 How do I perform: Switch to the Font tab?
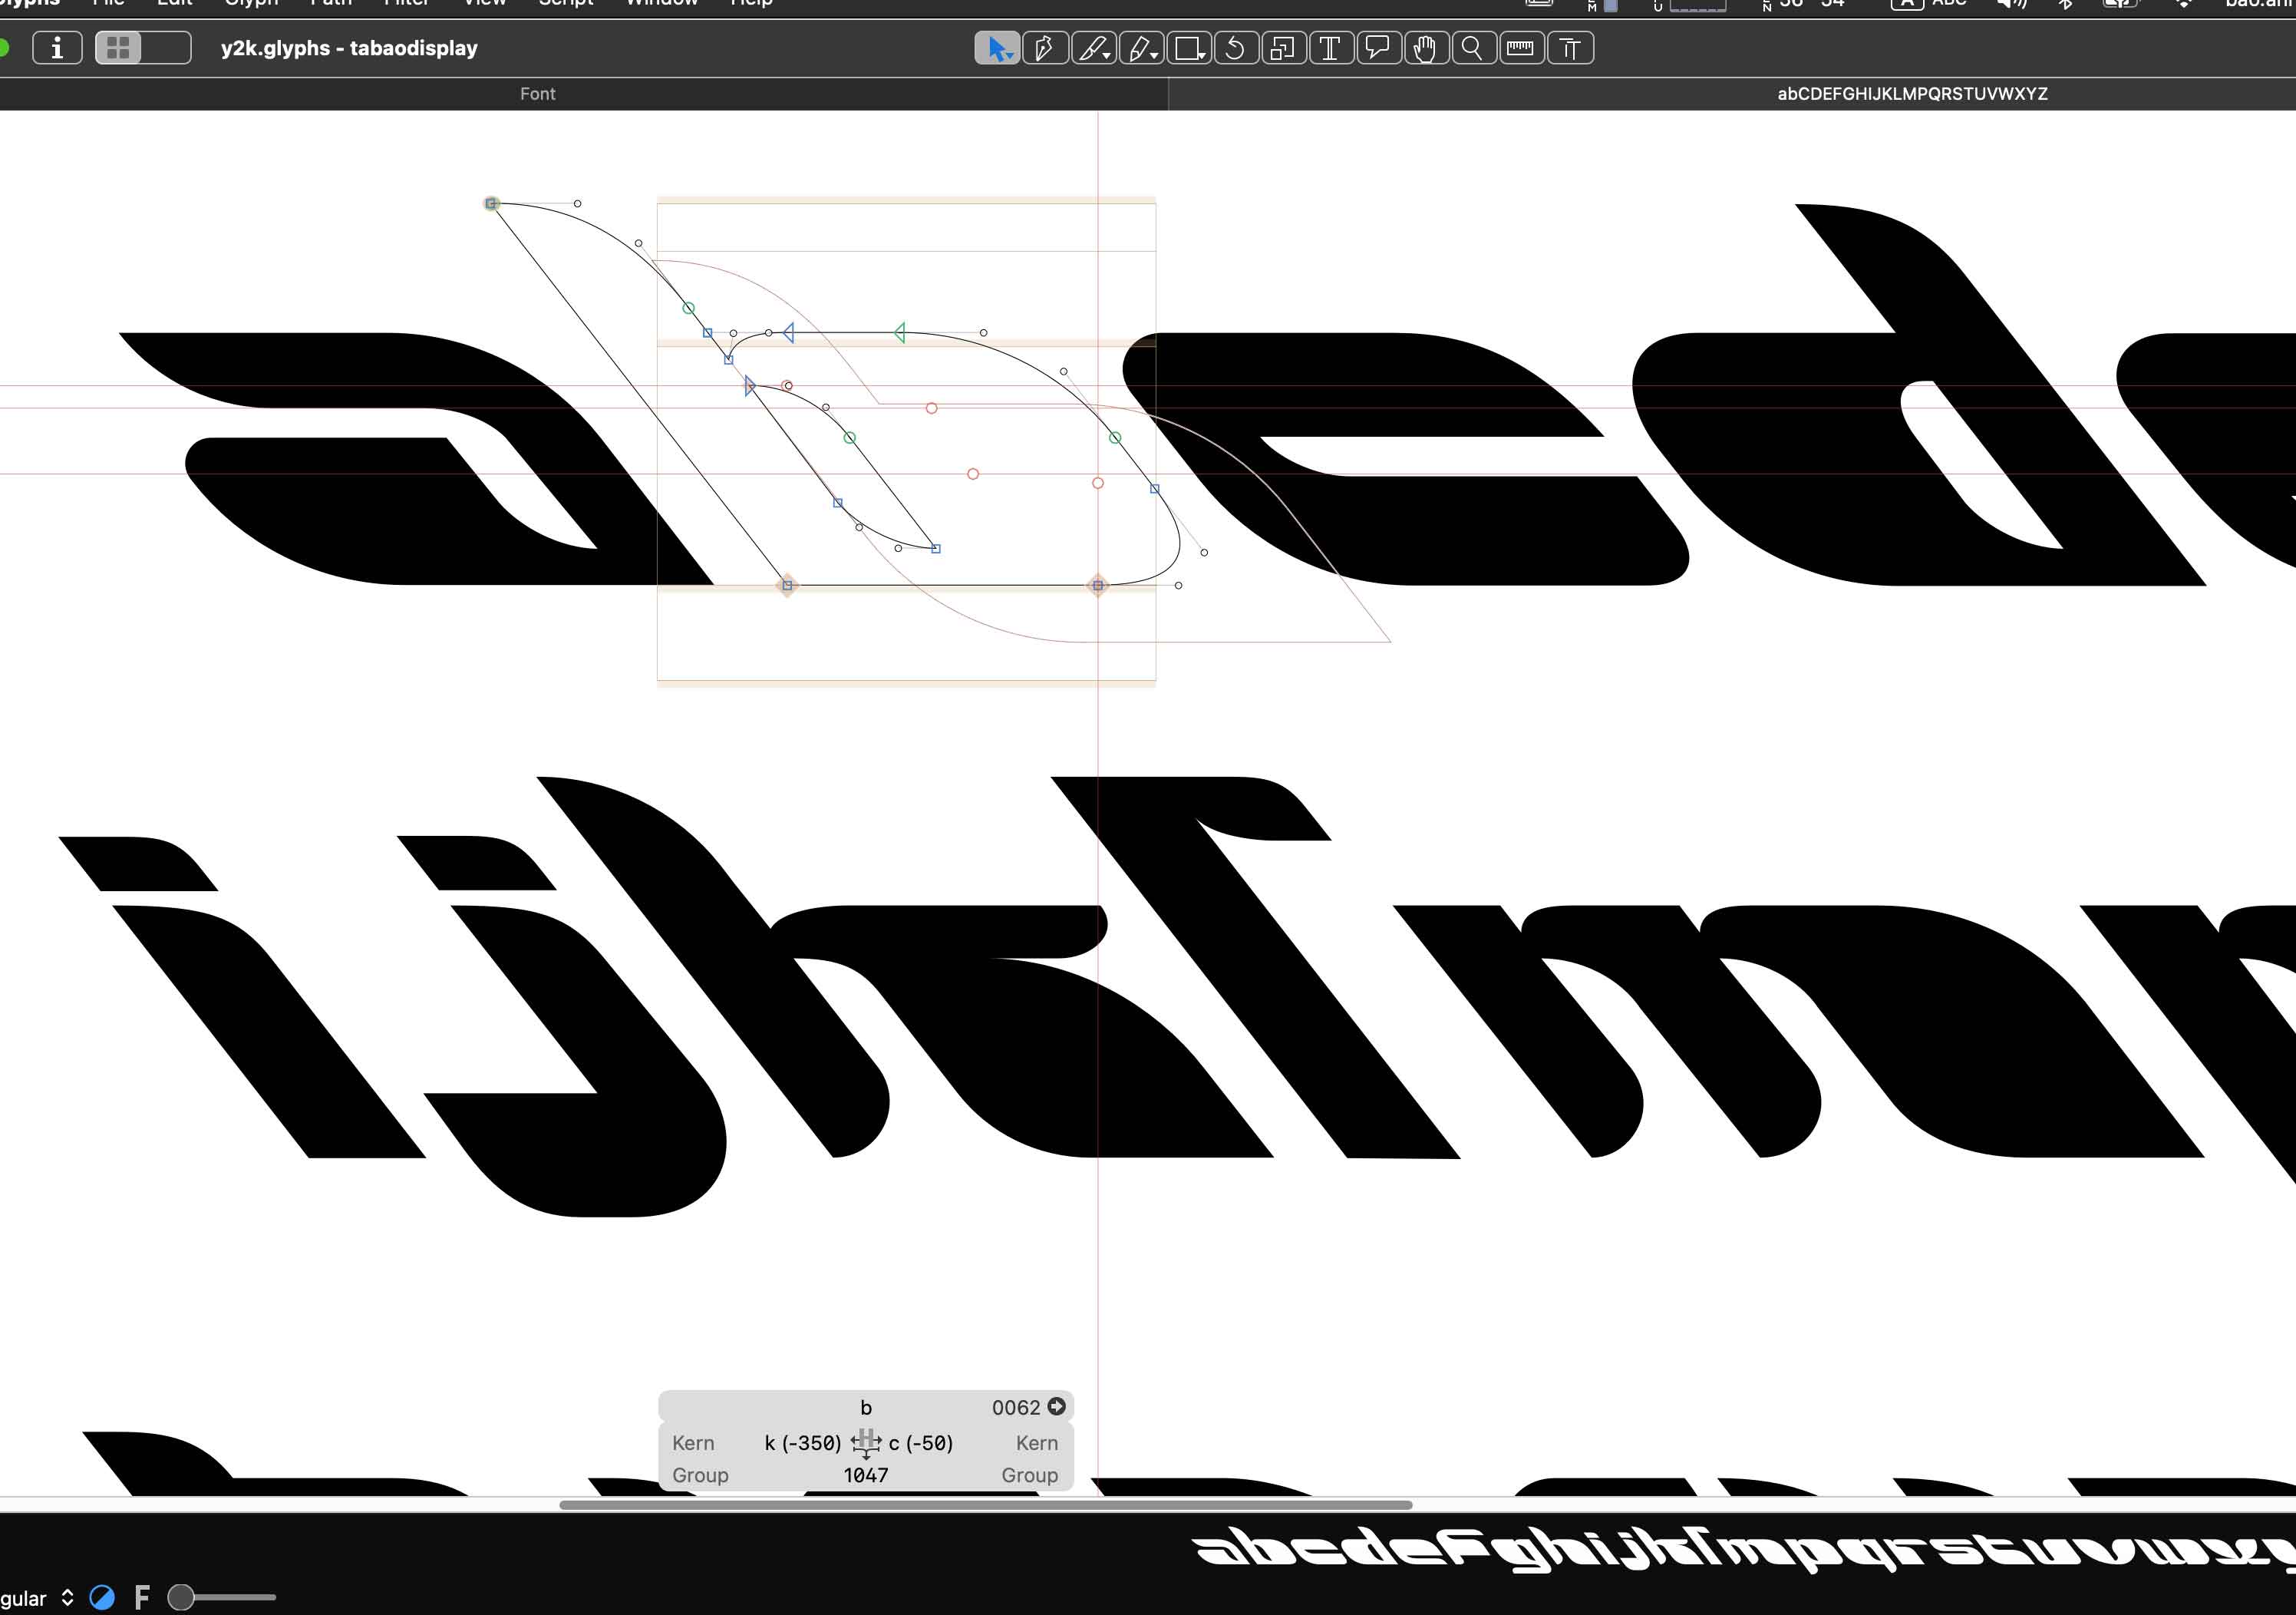(x=537, y=94)
